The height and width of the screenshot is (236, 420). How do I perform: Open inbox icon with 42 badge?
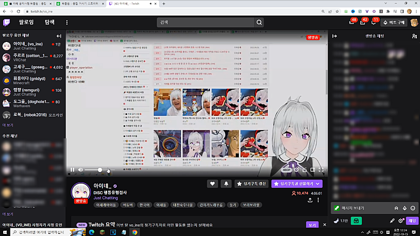363,23
